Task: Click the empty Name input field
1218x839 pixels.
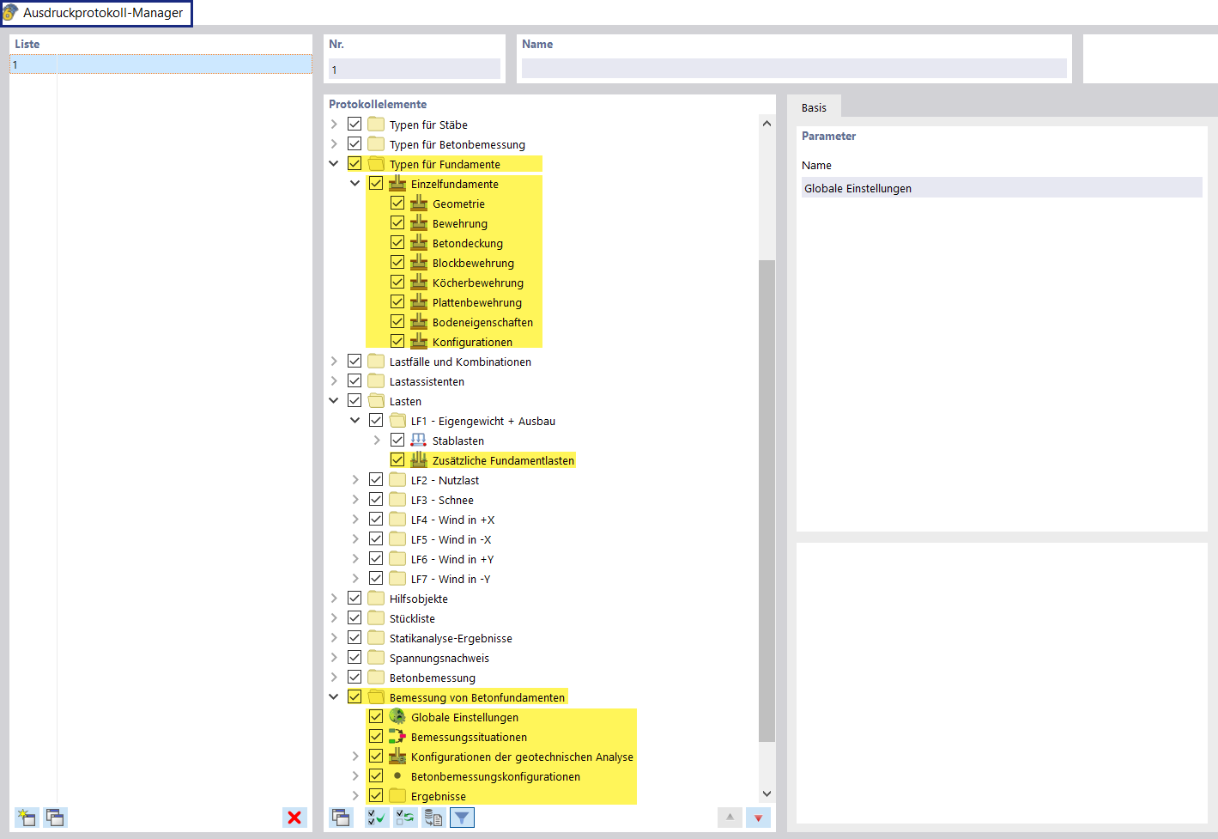Action: click(794, 69)
